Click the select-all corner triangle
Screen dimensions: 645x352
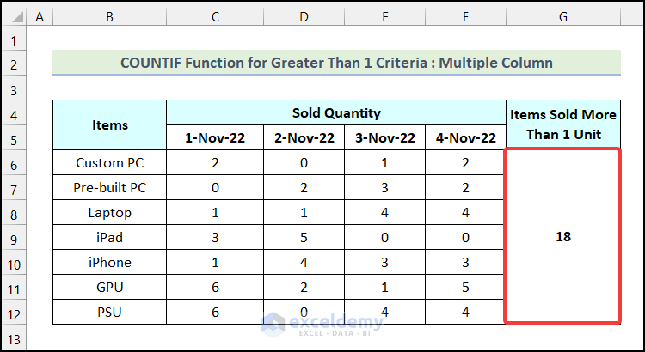(15, 16)
